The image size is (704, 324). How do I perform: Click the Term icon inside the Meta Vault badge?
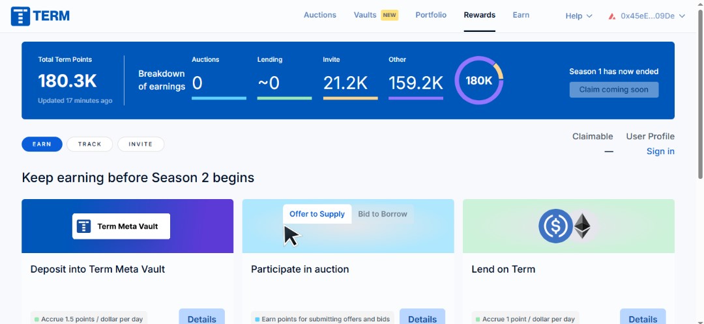click(84, 226)
